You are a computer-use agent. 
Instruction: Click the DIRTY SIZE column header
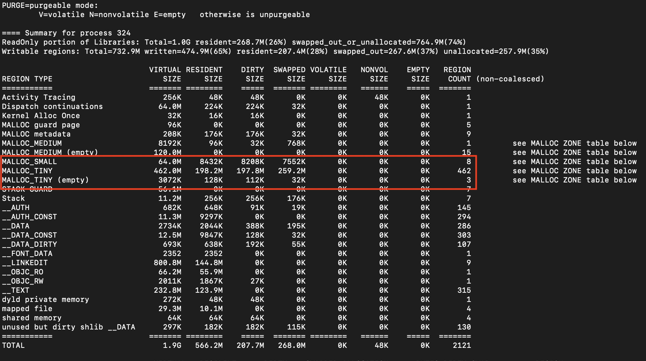coord(252,74)
